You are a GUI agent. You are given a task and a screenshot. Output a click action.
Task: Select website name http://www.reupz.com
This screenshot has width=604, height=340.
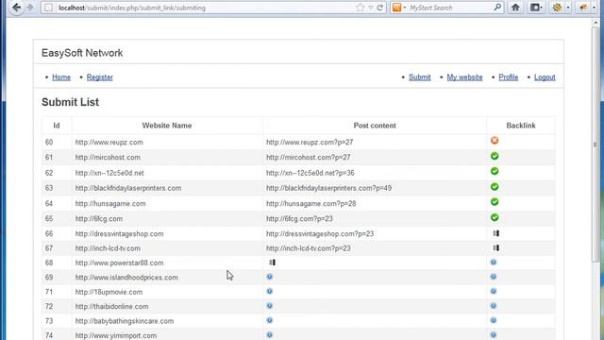coord(109,143)
